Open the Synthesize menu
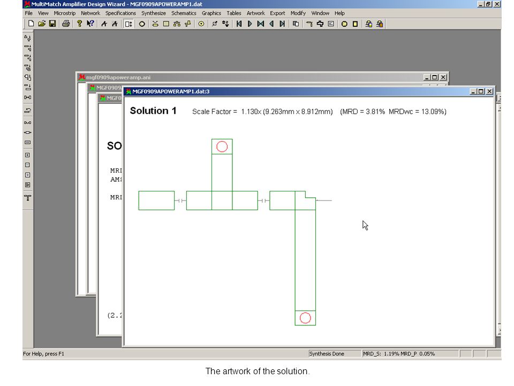Screen dimensions: 514x386 click(154, 13)
